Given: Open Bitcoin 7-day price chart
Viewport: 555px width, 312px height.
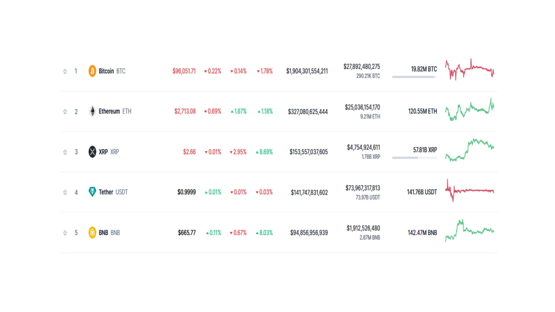Looking at the screenshot, I should 470,70.
